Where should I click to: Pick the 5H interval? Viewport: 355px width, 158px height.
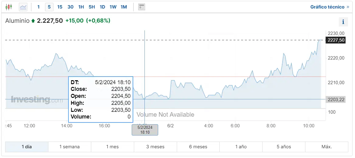tap(92, 7)
